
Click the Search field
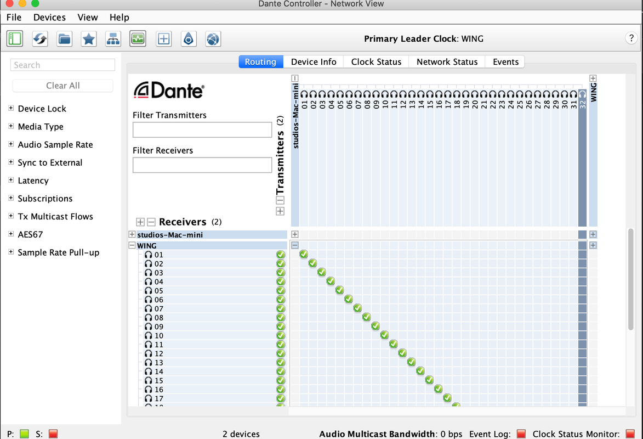click(62, 65)
